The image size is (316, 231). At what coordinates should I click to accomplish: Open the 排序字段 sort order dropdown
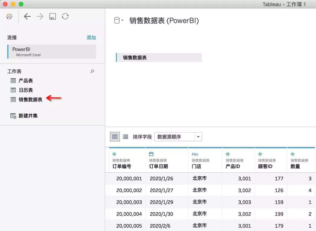pyautogui.click(x=178, y=137)
